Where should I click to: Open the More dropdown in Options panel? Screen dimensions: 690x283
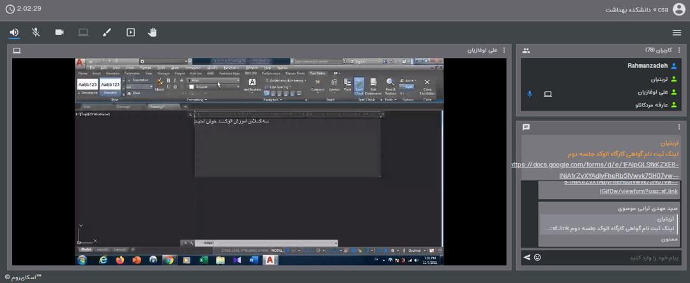408,81
